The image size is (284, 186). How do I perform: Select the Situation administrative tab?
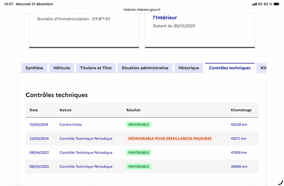click(145, 68)
